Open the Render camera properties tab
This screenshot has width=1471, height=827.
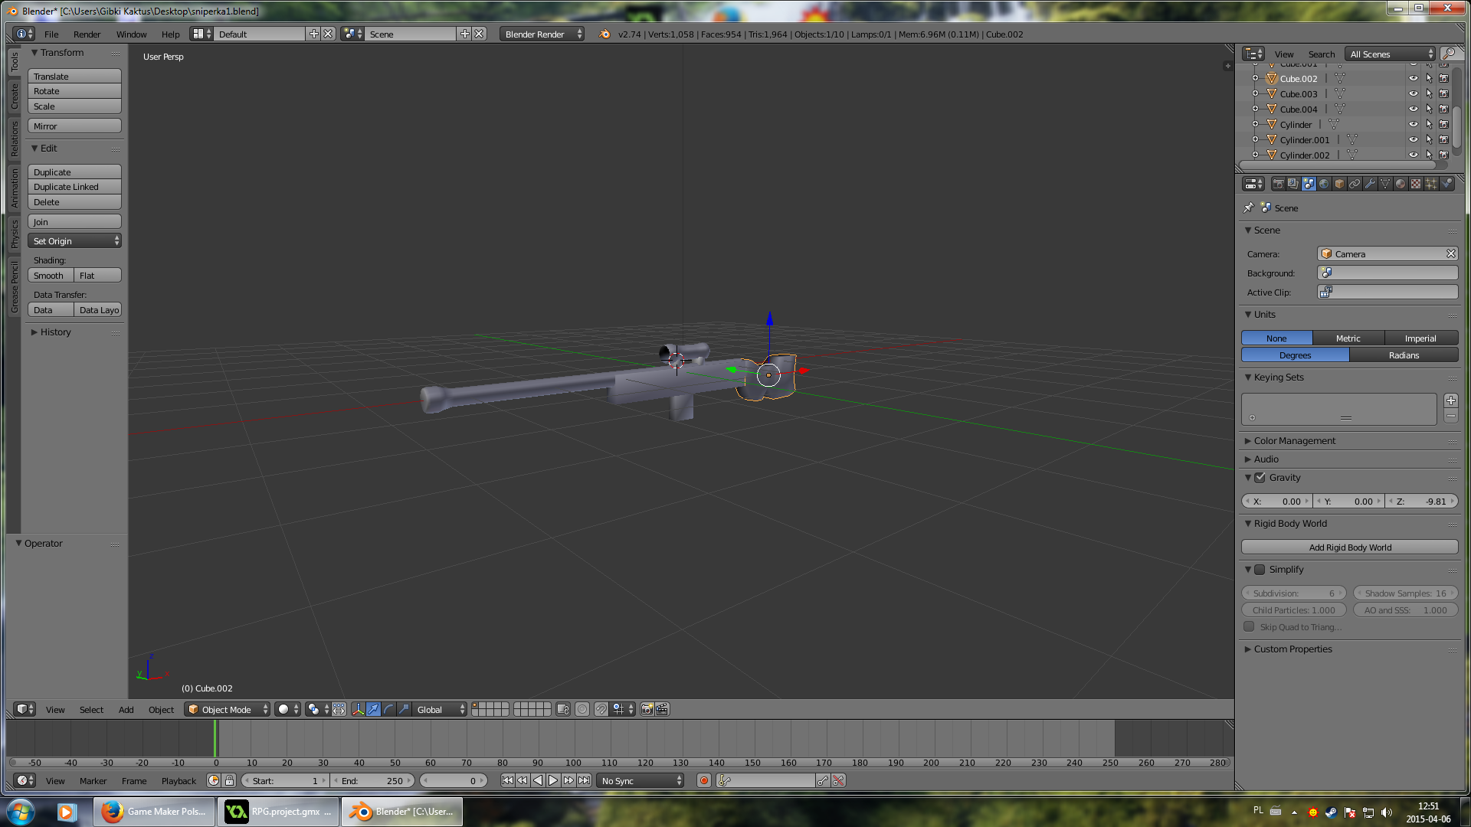(x=1278, y=184)
